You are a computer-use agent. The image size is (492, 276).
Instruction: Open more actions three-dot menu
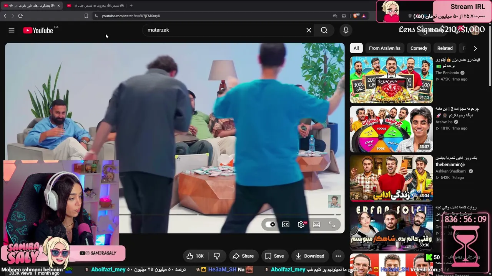click(338, 256)
